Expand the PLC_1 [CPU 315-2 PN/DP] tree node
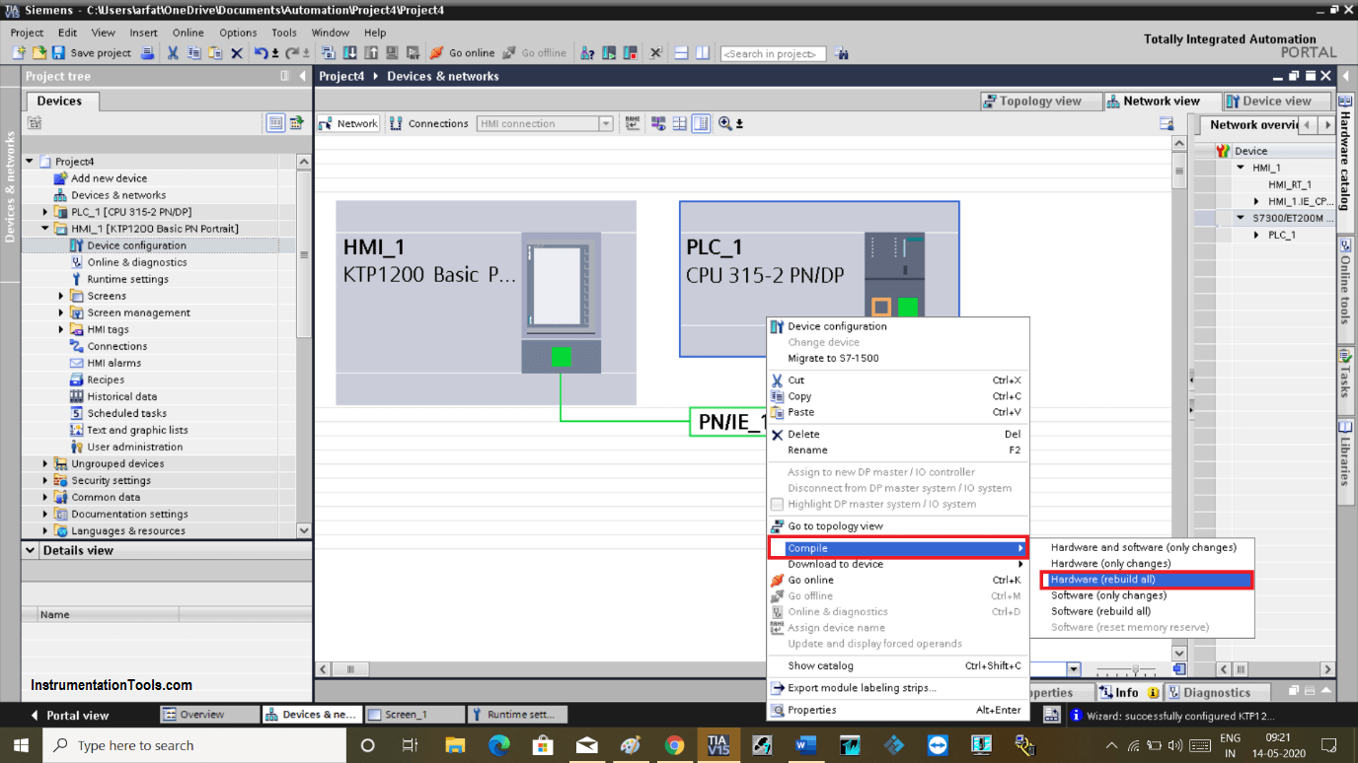 (x=45, y=212)
